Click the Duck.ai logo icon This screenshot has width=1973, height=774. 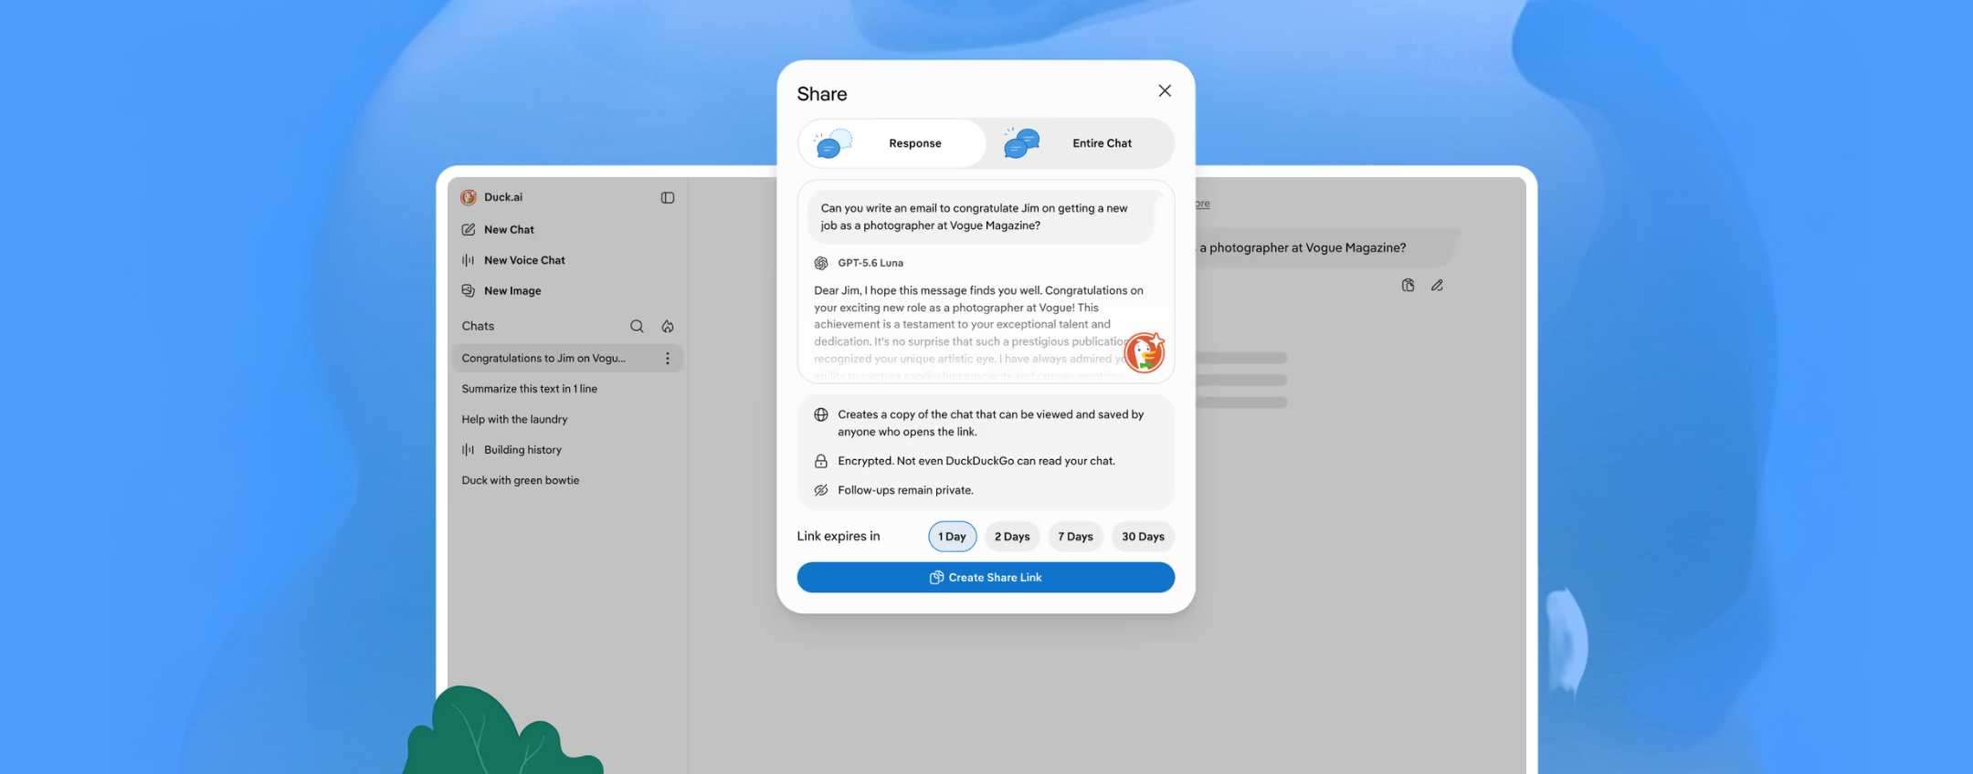(x=469, y=197)
